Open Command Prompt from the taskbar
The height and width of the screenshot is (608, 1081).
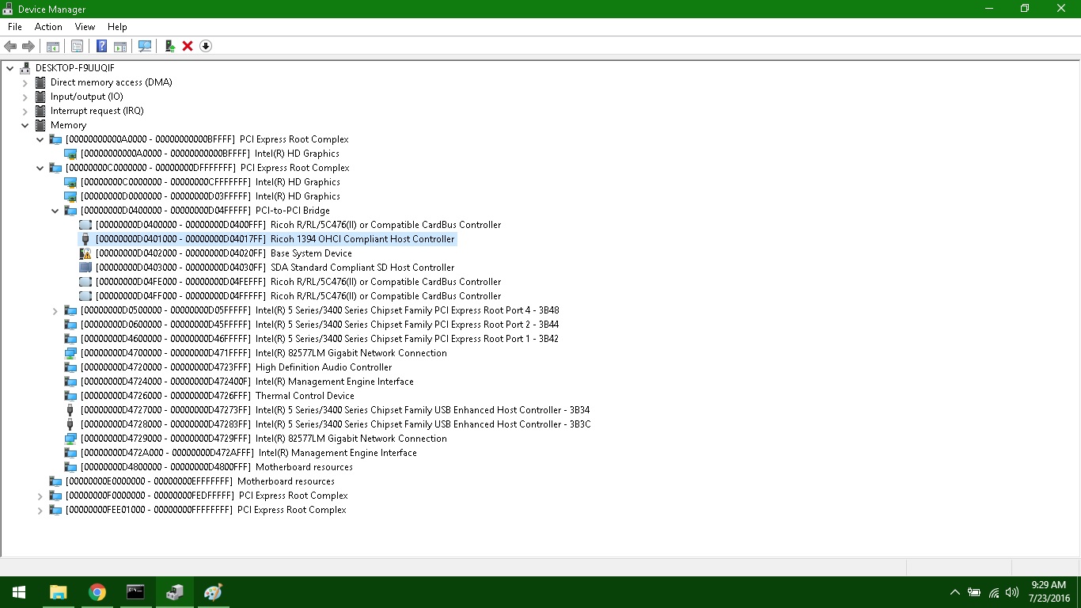click(135, 592)
